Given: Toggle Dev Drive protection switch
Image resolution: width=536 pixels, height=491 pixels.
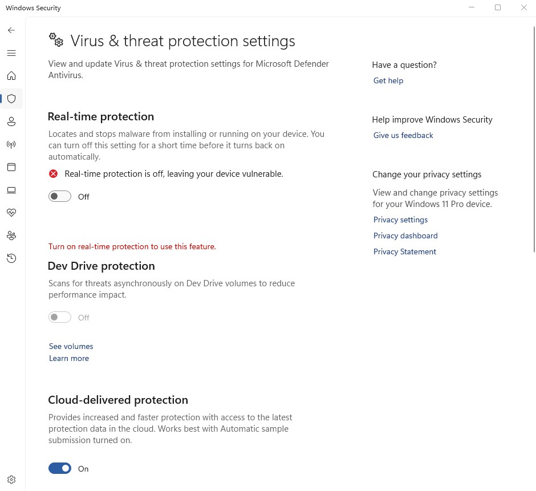Looking at the screenshot, I should 60,317.
